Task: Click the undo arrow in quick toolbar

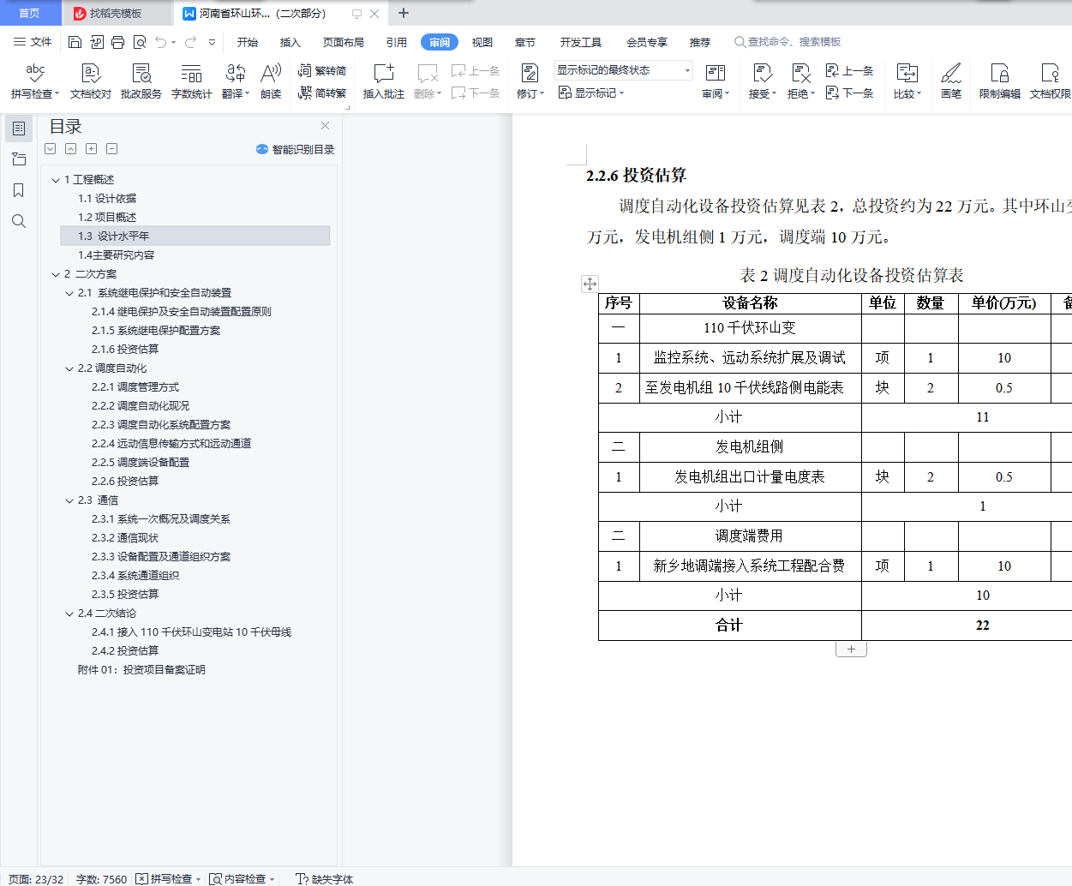Action: click(160, 42)
